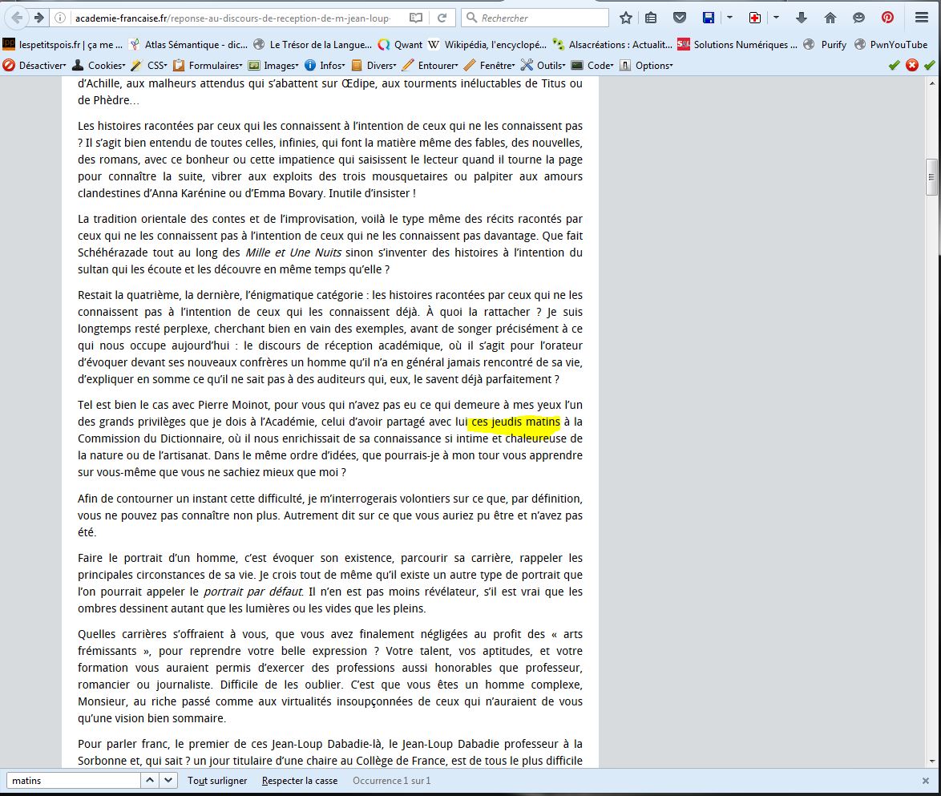Open the Cookies developer menu
The image size is (941, 796).
[x=99, y=66]
